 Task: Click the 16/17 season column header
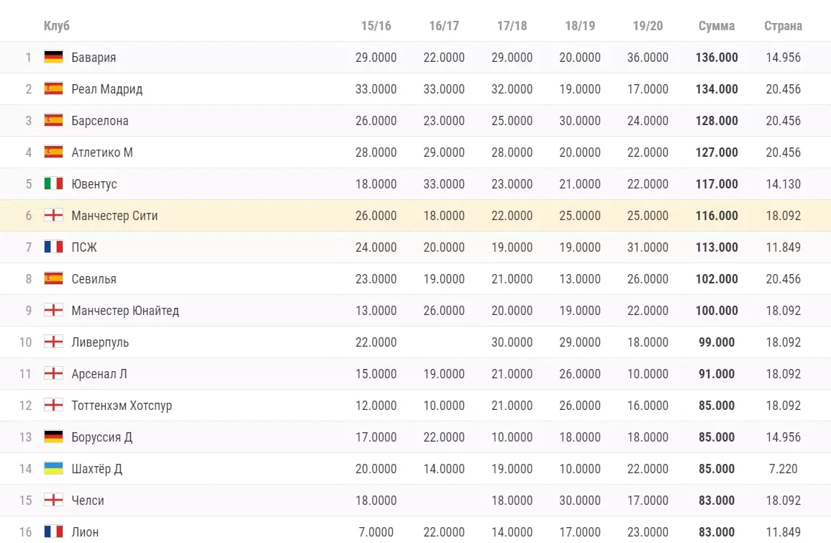tap(444, 26)
